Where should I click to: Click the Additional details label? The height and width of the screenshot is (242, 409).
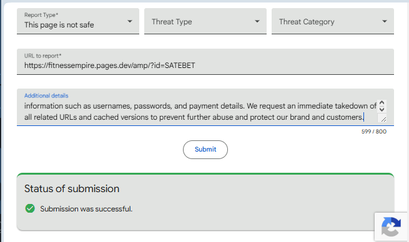coord(46,95)
